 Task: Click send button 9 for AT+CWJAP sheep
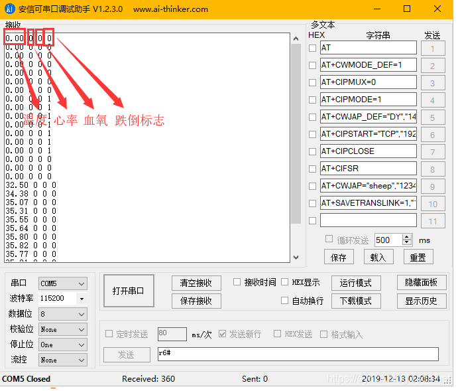[x=433, y=187]
